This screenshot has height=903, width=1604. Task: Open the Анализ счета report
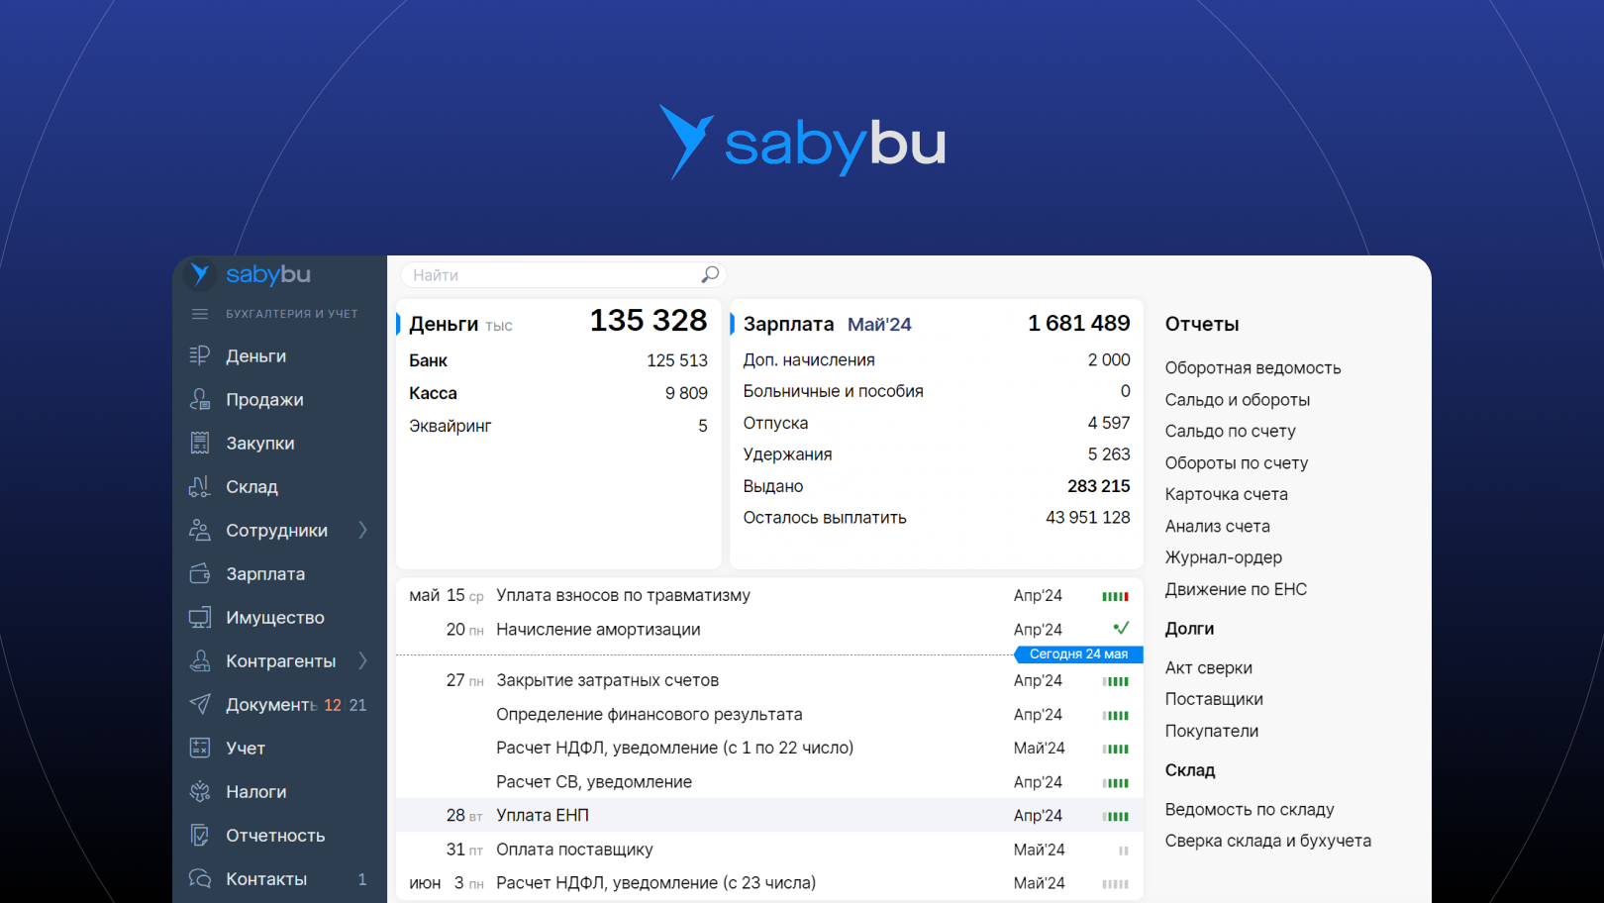(1217, 526)
